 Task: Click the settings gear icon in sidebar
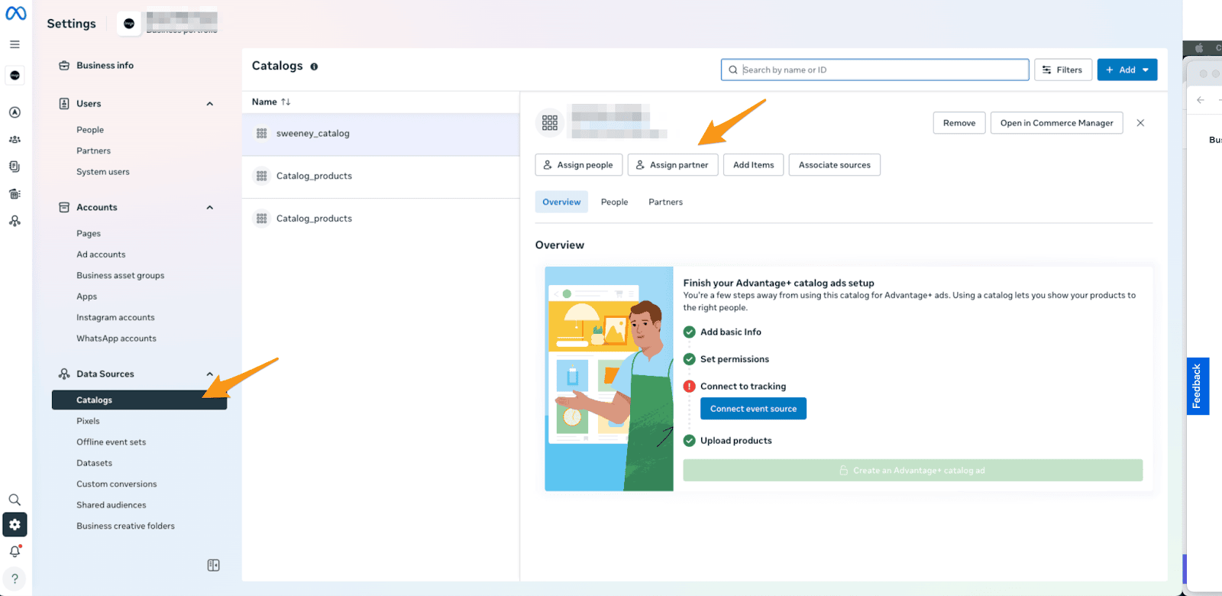click(x=15, y=525)
